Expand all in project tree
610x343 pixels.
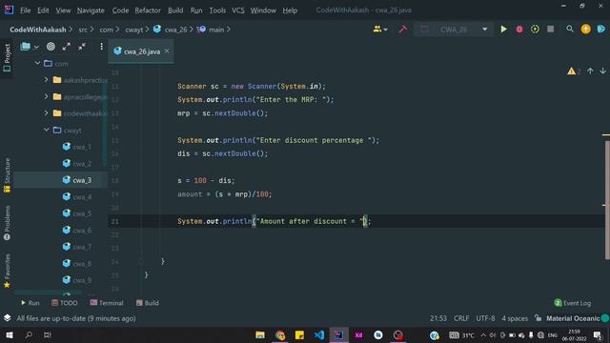click(66, 47)
